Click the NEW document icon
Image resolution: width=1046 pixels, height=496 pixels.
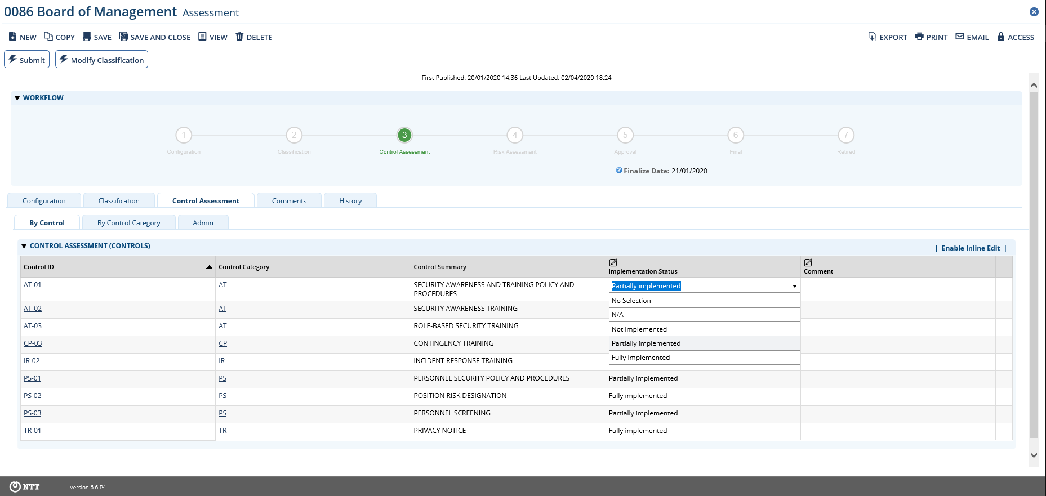12,37
